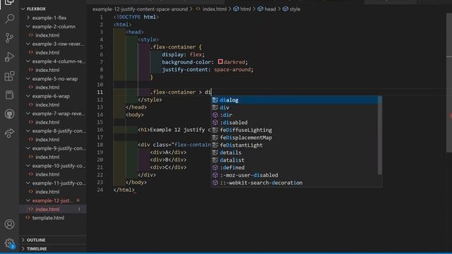Choose ':-moz-user-disabled' suggestion
Screen dimensions: 452x254
(295, 175)
